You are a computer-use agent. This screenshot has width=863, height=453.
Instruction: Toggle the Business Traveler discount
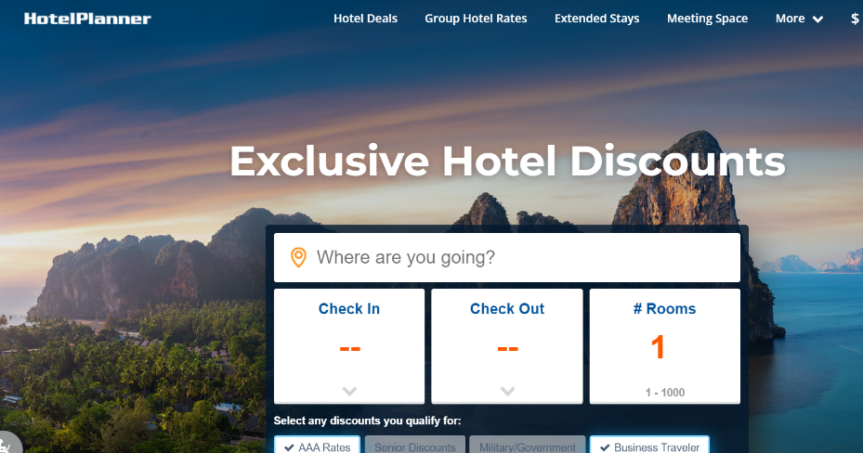pos(649,446)
